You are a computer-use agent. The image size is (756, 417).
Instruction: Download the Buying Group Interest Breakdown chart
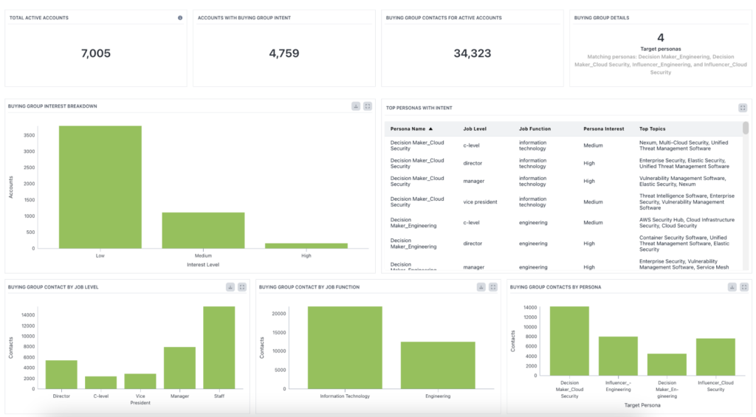(356, 106)
